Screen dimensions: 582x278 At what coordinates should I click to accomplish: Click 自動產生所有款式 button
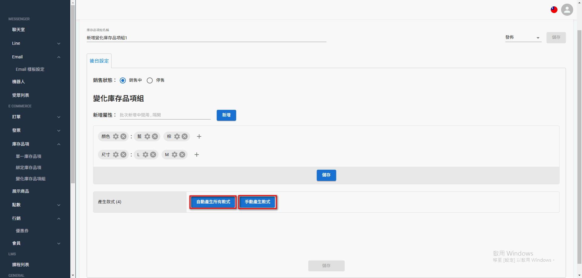point(213,202)
